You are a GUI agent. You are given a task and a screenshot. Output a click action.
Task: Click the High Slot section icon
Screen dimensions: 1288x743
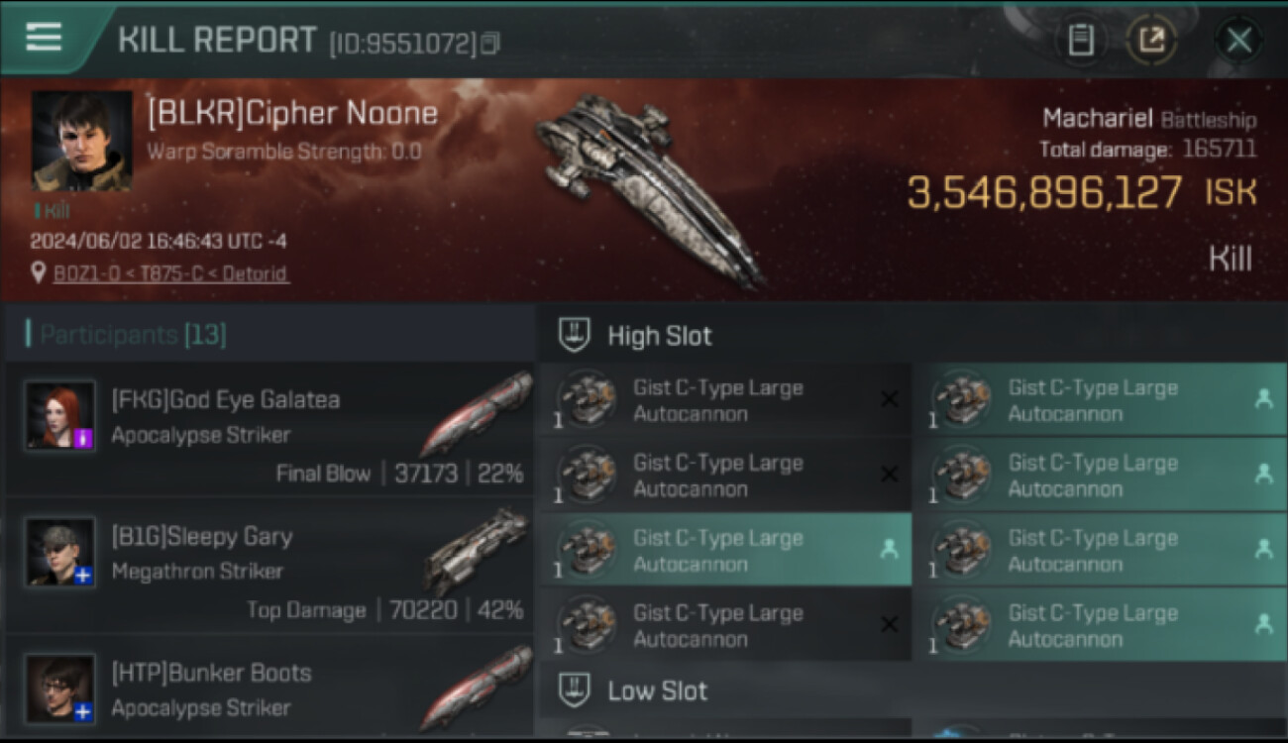tap(575, 335)
